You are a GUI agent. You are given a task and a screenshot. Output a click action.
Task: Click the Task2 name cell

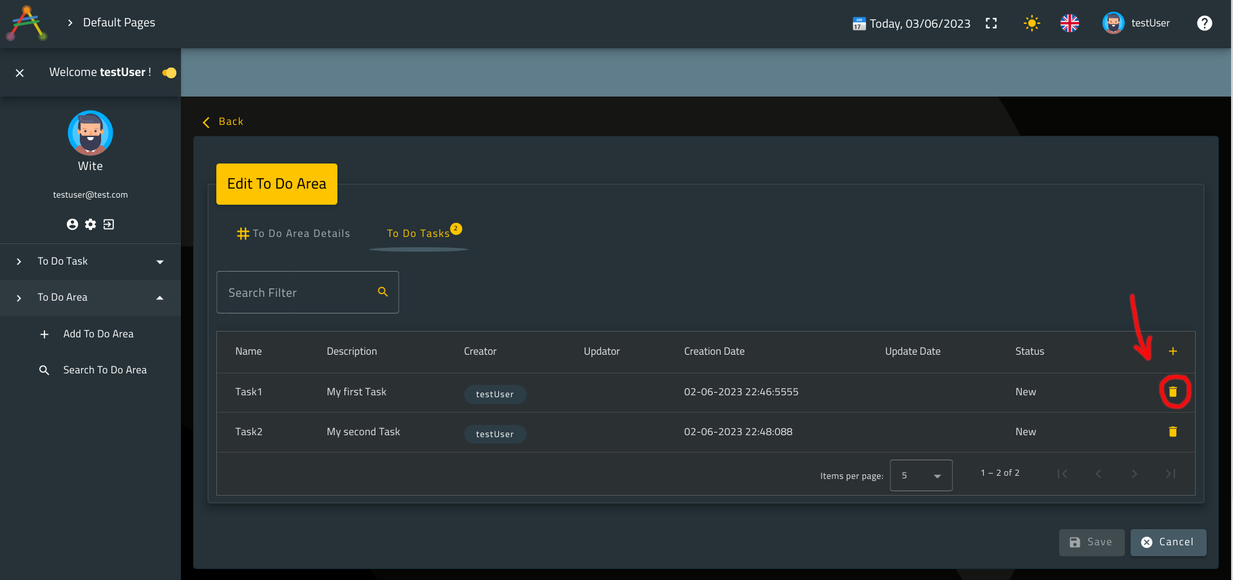(x=249, y=431)
